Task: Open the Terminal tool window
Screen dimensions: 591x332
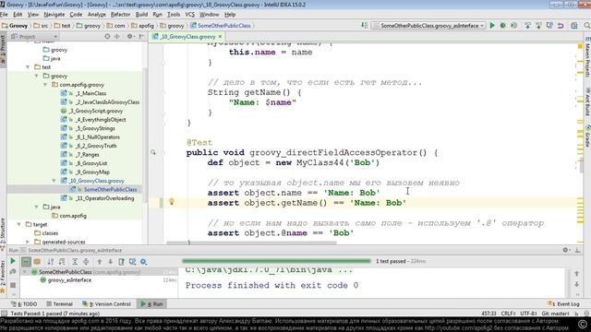Action: pos(59,303)
